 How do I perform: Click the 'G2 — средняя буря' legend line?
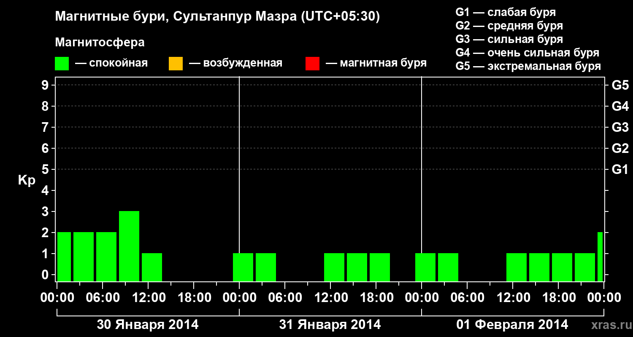tap(509, 26)
